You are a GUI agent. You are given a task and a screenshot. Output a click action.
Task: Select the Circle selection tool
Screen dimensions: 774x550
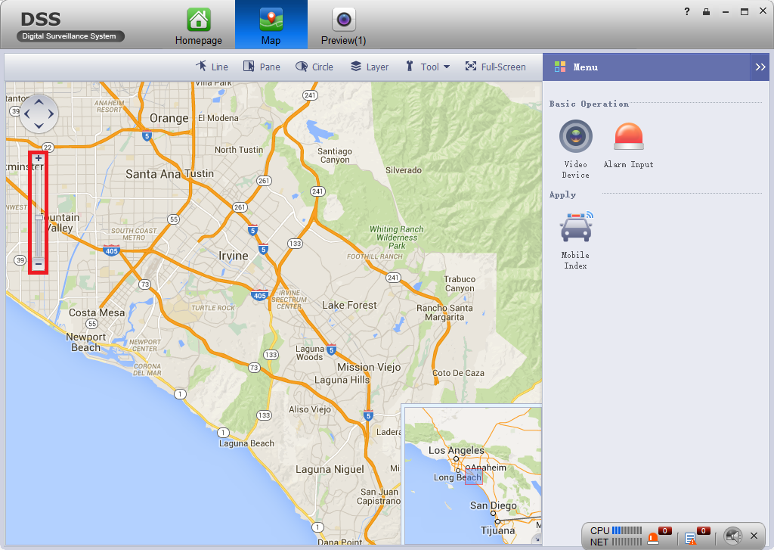coord(314,67)
